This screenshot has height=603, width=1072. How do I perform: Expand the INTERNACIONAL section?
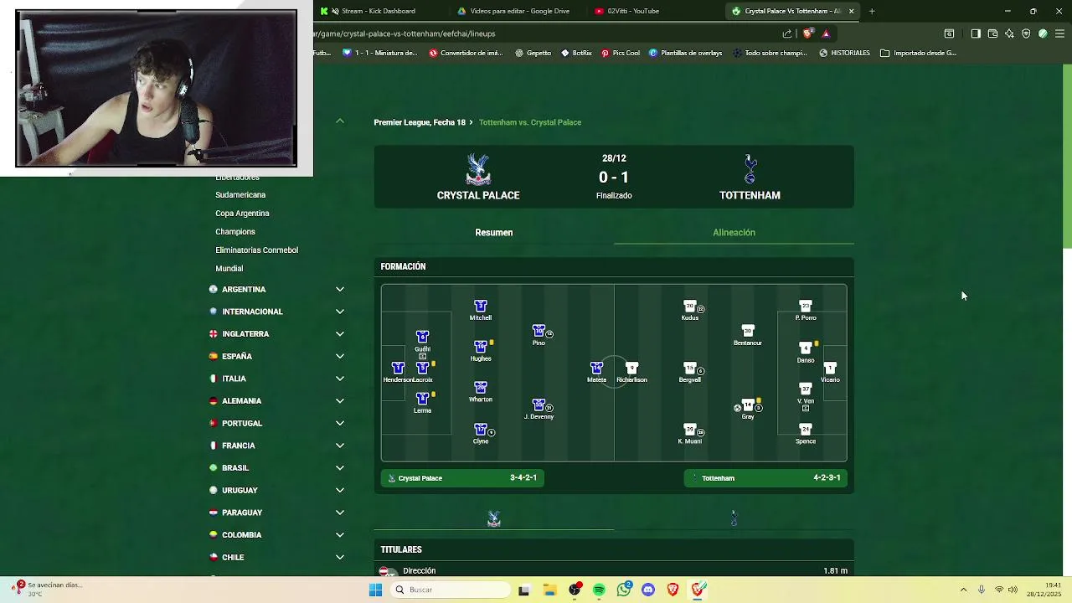coord(340,312)
